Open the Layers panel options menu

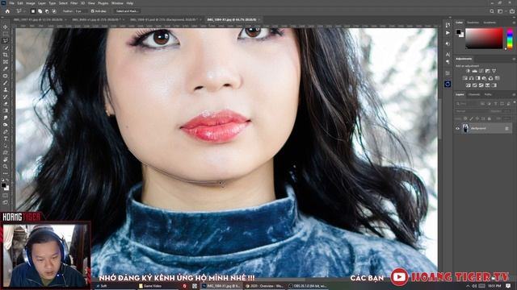point(514,95)
